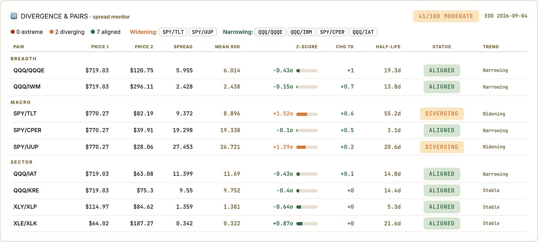Click the orange diverging legend dot
Screen dimensions: 538x242
[51, 32]
